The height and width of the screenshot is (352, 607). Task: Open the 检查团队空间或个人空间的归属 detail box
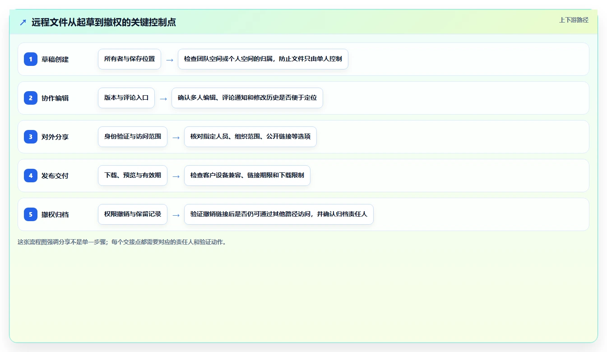(263, 59)
